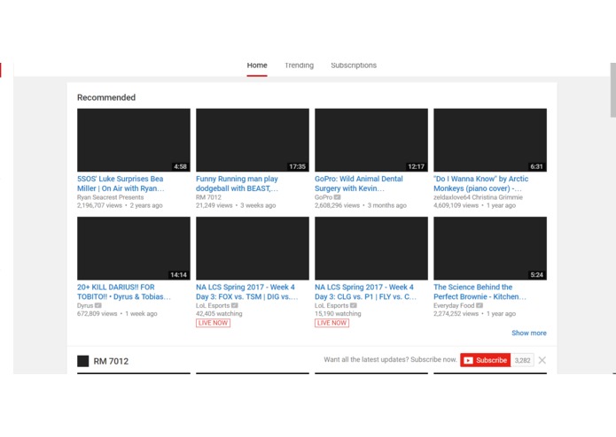616x437 pixels.
Task: Open the GoPro Wild Animal Dental thumbnail
Action: point(371,140)
